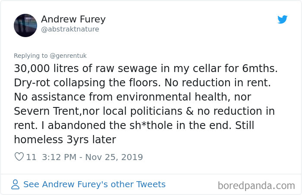Click the 'Replying to' label text
The image size is (302, 195).
point(31,56)
